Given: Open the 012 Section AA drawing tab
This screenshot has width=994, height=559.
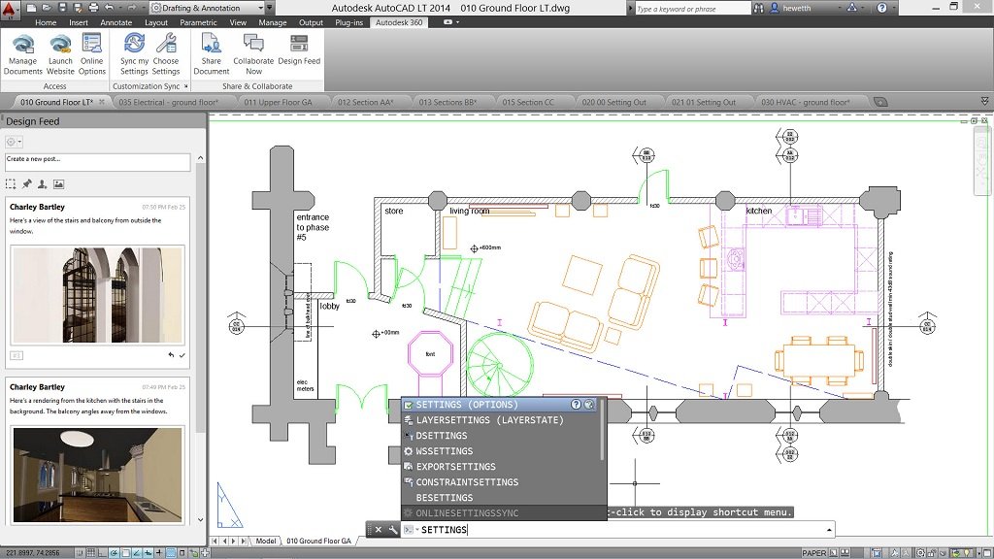Looking at the screenshot, I should (x=365, y=102).
